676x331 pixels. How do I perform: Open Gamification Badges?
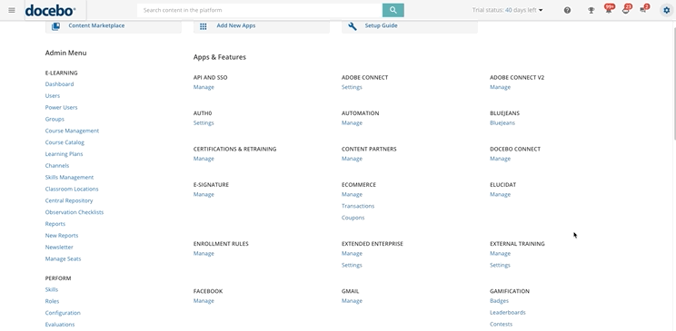coord(499,300)
